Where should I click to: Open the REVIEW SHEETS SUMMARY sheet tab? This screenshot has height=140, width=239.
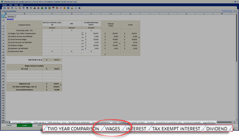(x=22, y=122)
